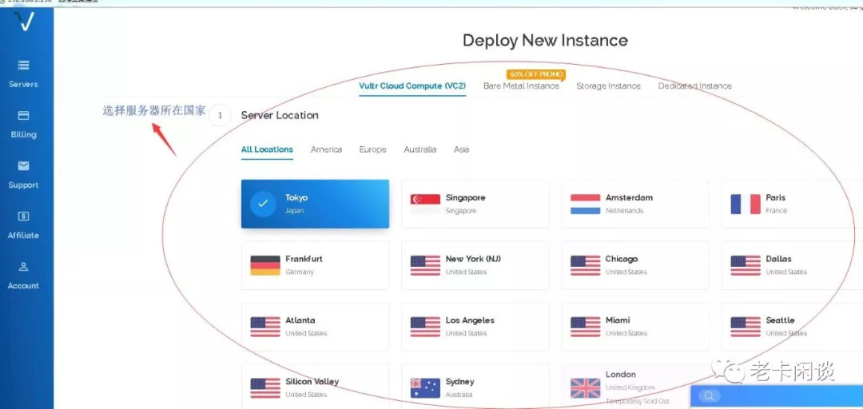Click the US flag beside Miami
Viewport: 863px width, 409px height.
tap(585, 327)
